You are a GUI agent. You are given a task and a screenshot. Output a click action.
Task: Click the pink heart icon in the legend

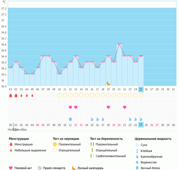pyautogui.click(x=11, y=168)
